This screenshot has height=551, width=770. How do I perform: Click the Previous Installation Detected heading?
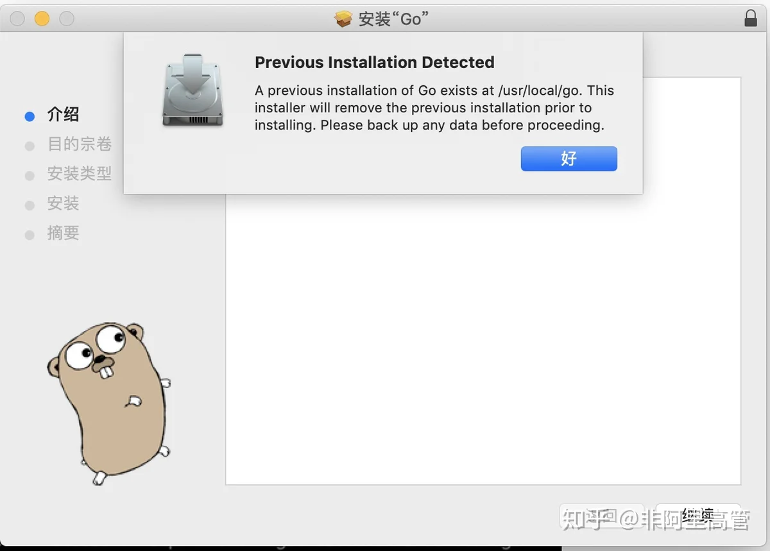(x=375, y=62)
